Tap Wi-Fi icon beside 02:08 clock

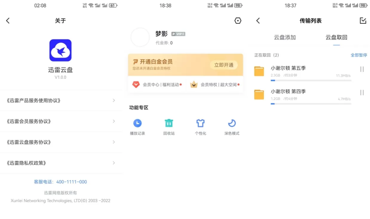(91, 5)
